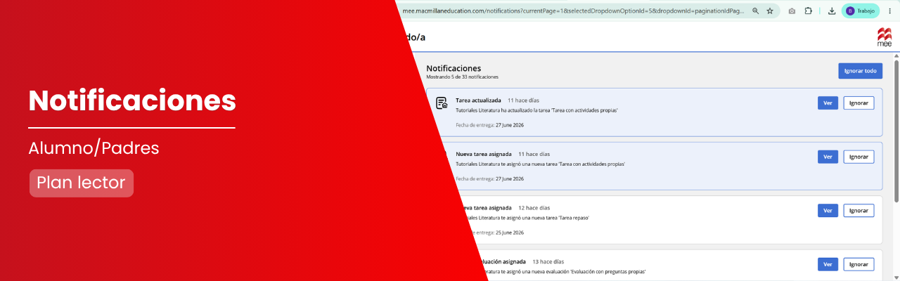Open the browser downloads icon
Viewport: 900px width, 281px height.
[832, 11]
